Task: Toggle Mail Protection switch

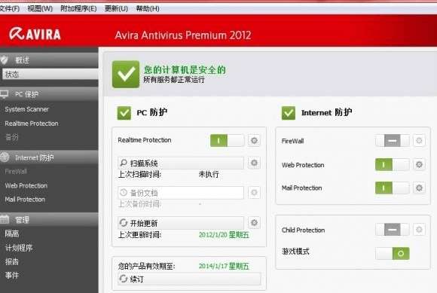Action: (393, 188)
